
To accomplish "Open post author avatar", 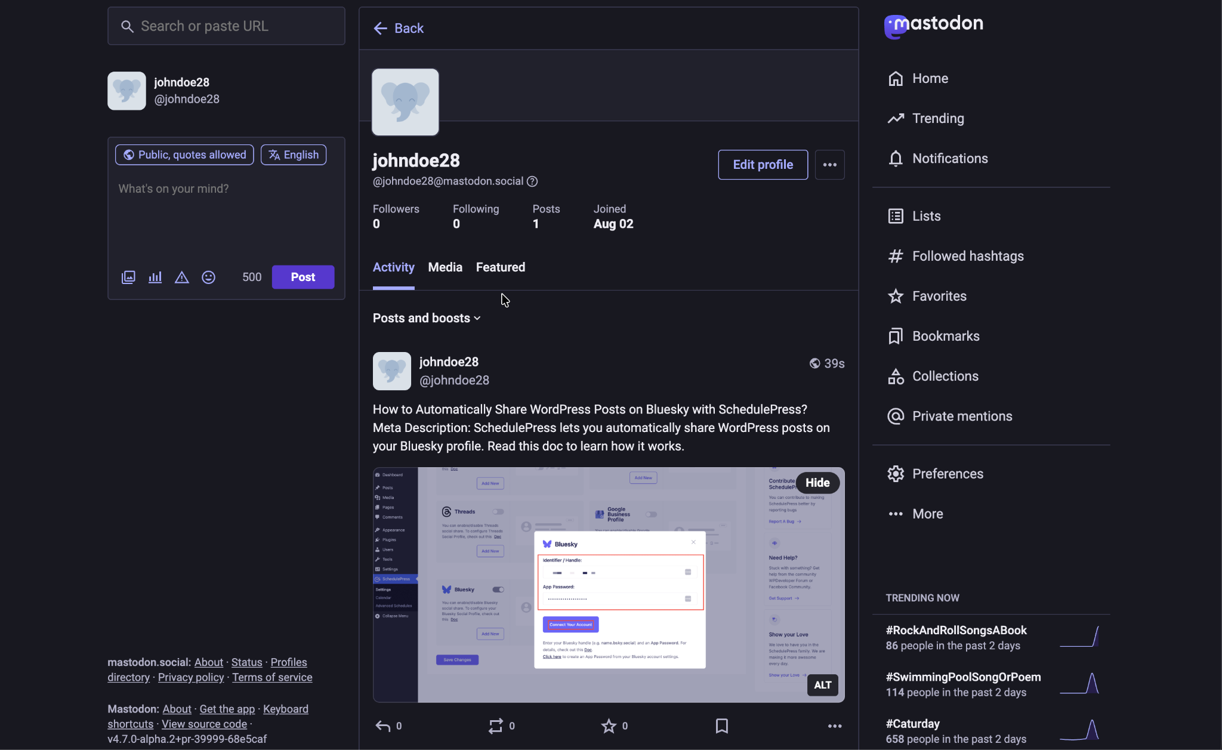I will coord(392,372).
